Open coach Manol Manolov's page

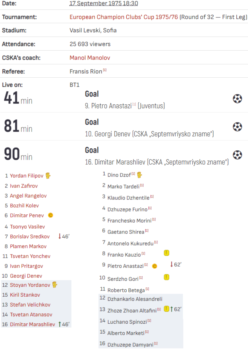pos(90,58)
